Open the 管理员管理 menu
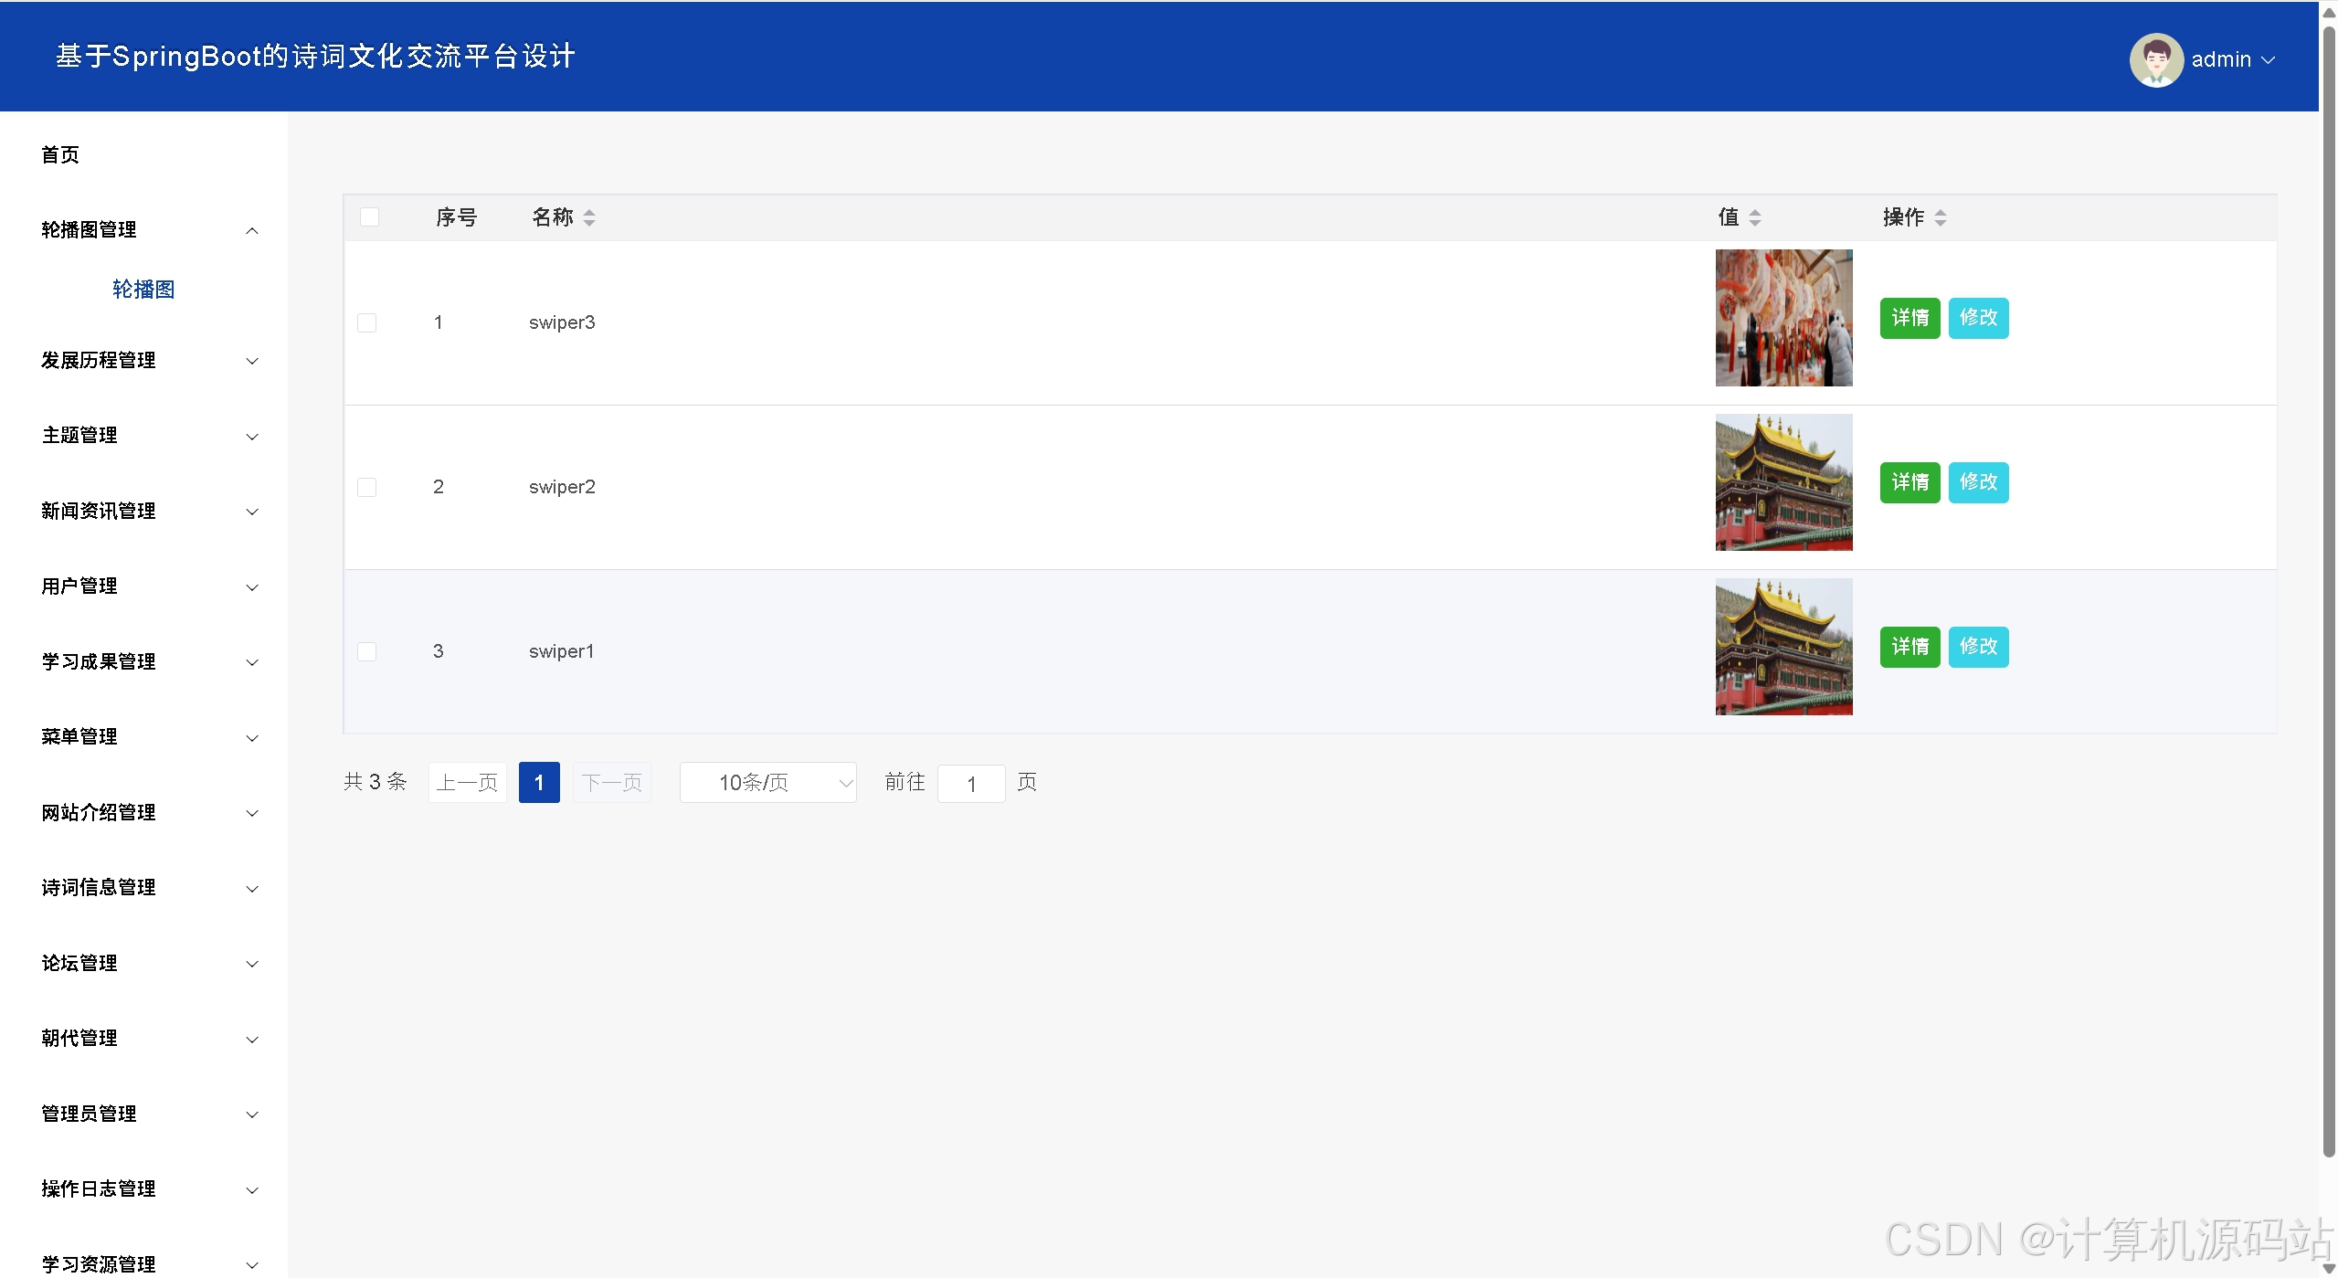The width and height of the screenshot is (2338, 1278). click(x=143, y=1114)
